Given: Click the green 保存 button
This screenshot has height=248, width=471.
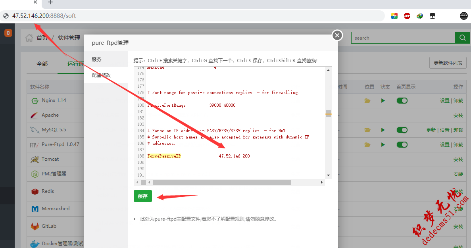Looking at the screenshot, I should pyautogui.click(x=142, y=196).
